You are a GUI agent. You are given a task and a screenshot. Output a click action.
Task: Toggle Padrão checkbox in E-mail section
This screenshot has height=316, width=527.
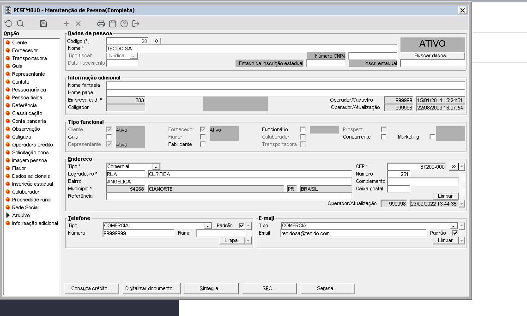click(x=455, y=233)
